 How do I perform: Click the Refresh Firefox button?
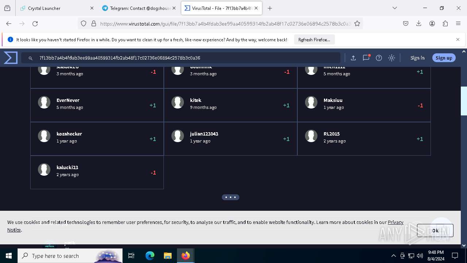(314, 39)
